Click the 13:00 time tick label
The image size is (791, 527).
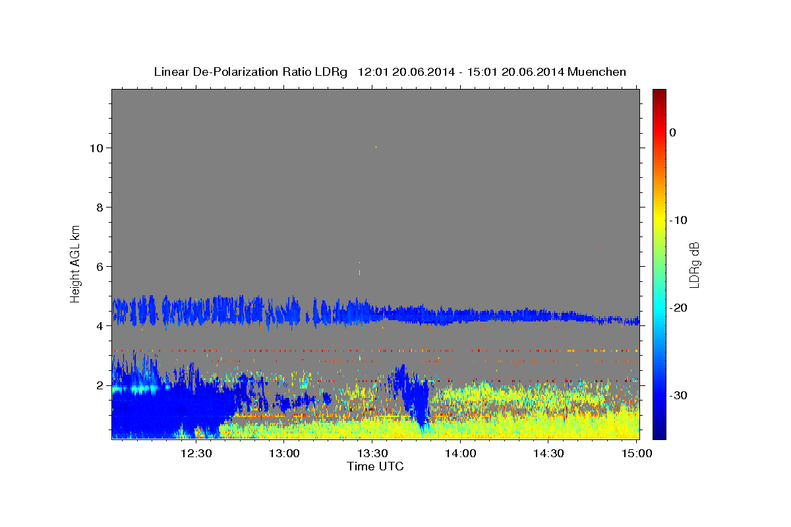(284, 453)
